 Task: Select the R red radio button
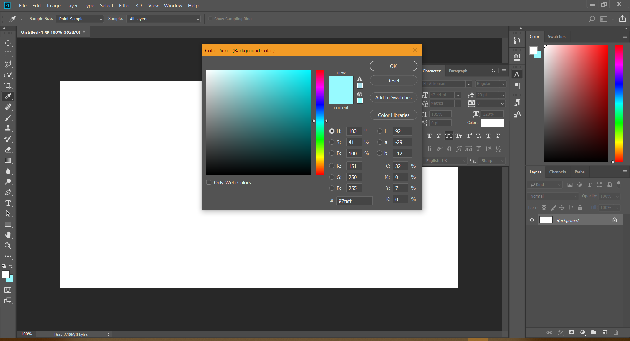pos(332,166)
